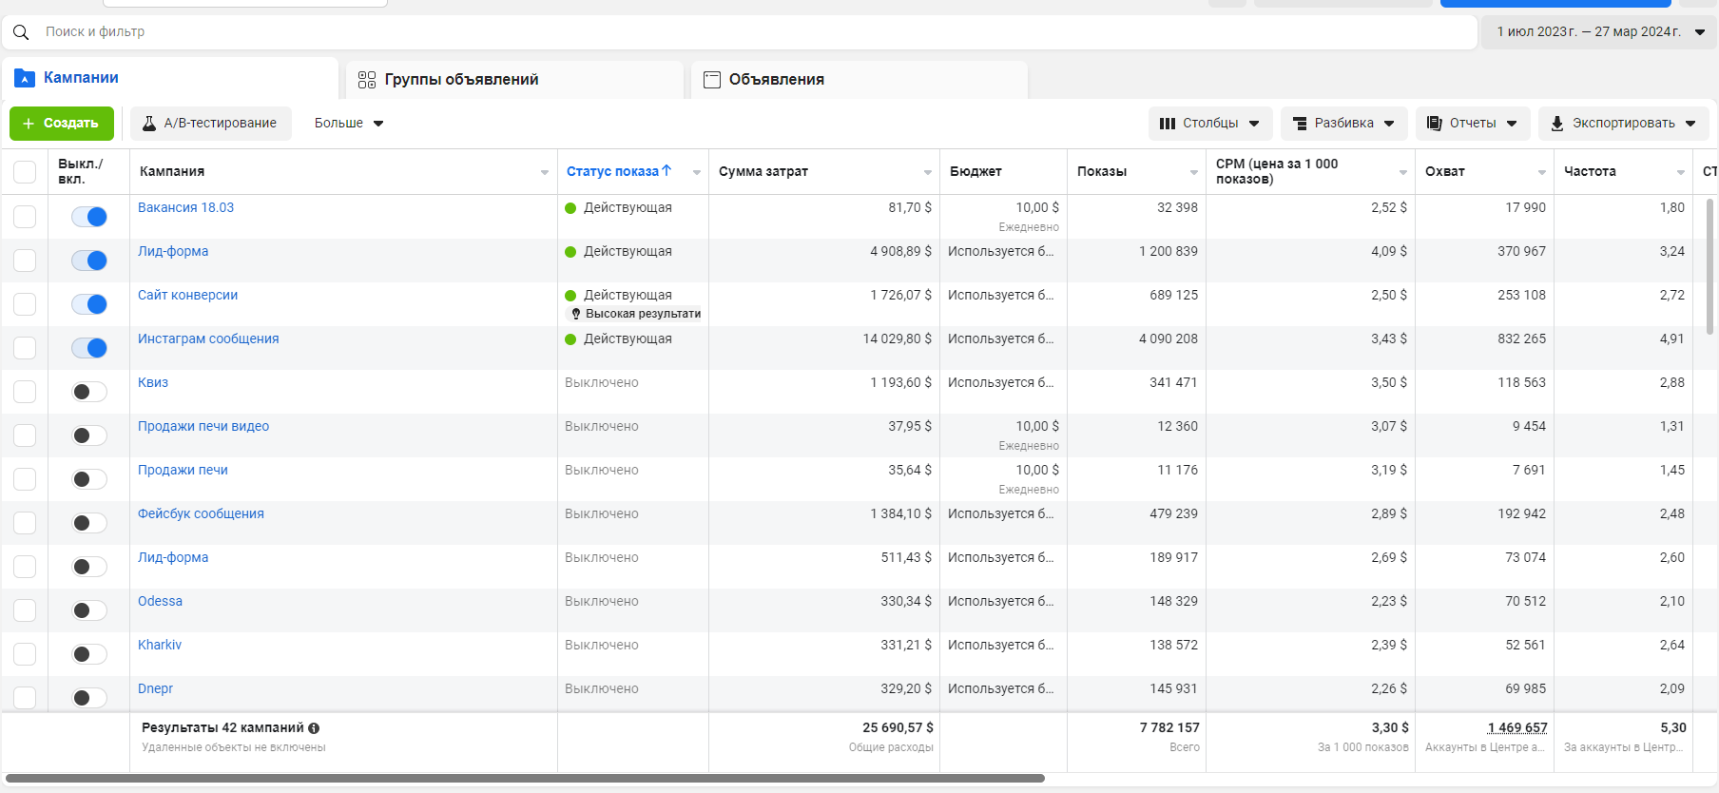Viewport: 1719px width, 793px height.
Task: Click the breakdown icon
Action: [x=1300, y=124]
